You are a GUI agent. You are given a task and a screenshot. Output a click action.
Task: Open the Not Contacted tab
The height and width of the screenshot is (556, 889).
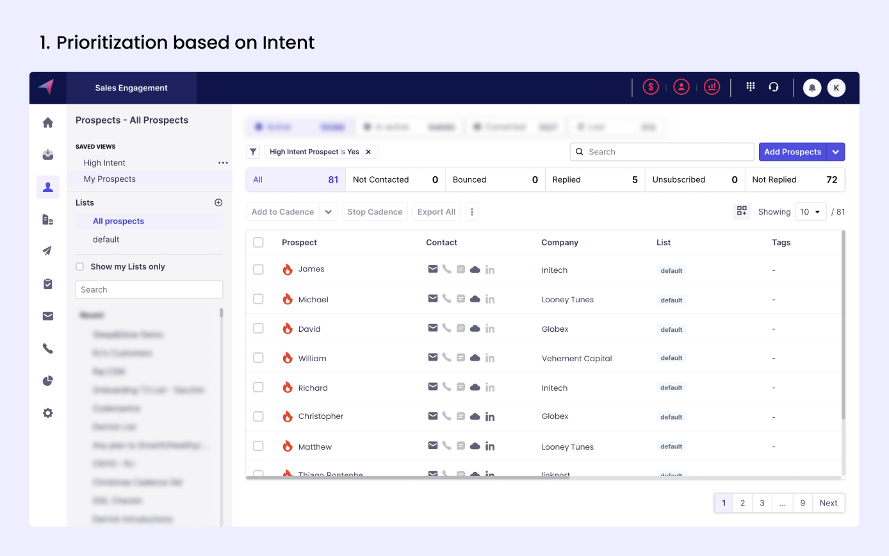click(x=380, y=179)
